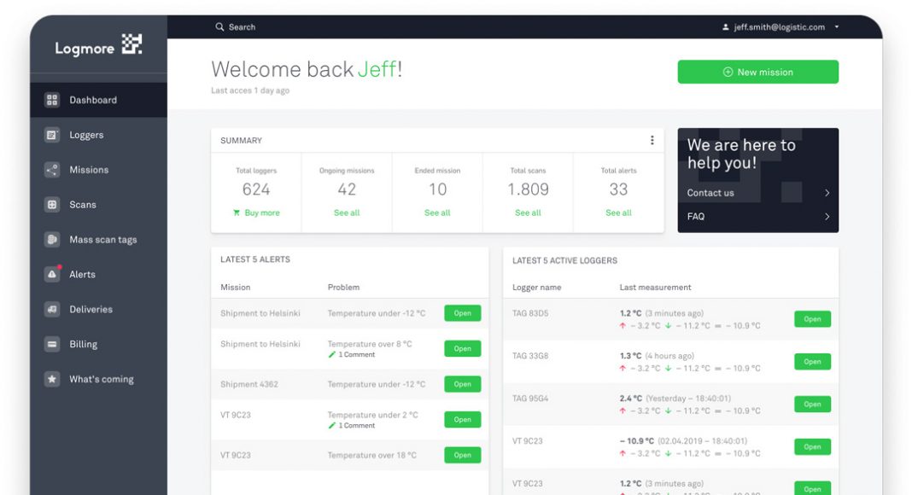
Task: Click the Scans icon in sidebar
Action: pyautogui.click(x=52, y=205)
